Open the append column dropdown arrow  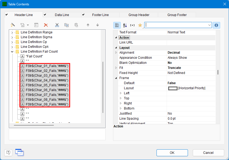point(28,25)
